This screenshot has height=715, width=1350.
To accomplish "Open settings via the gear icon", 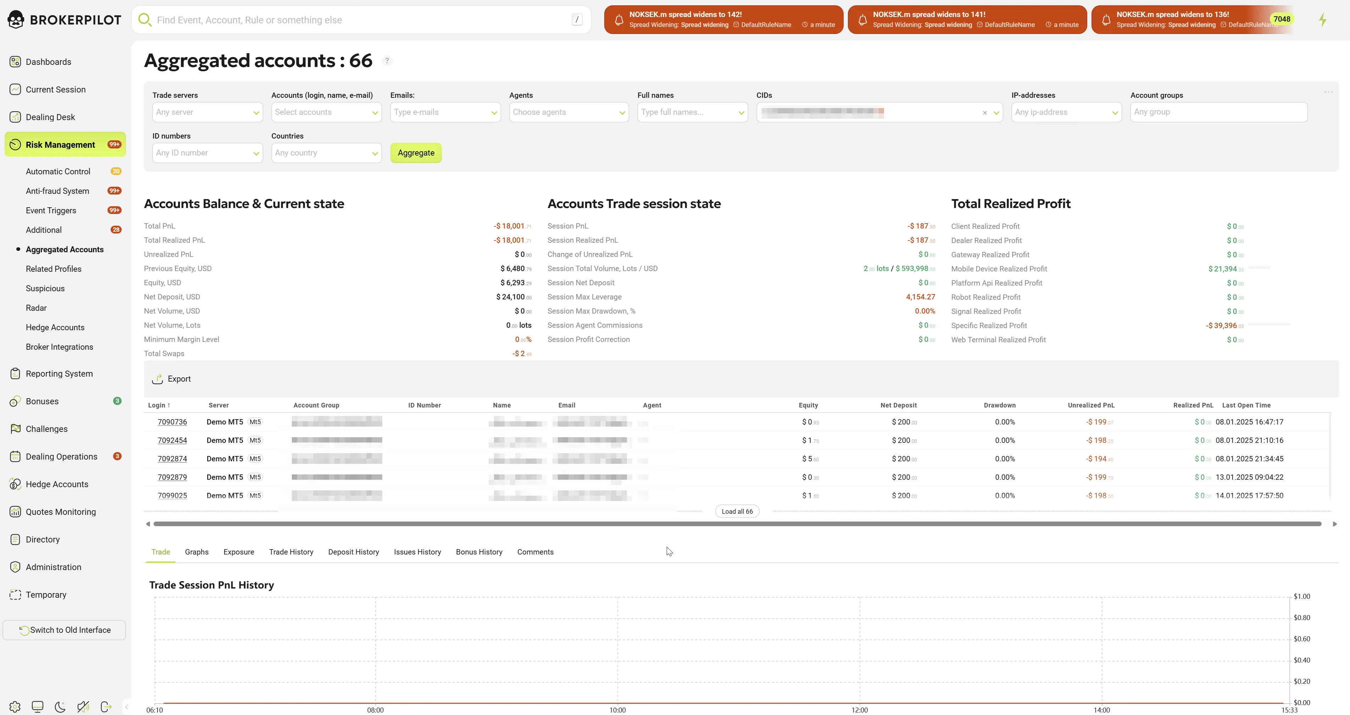I will pyautogui.click(x=15, y=706).
